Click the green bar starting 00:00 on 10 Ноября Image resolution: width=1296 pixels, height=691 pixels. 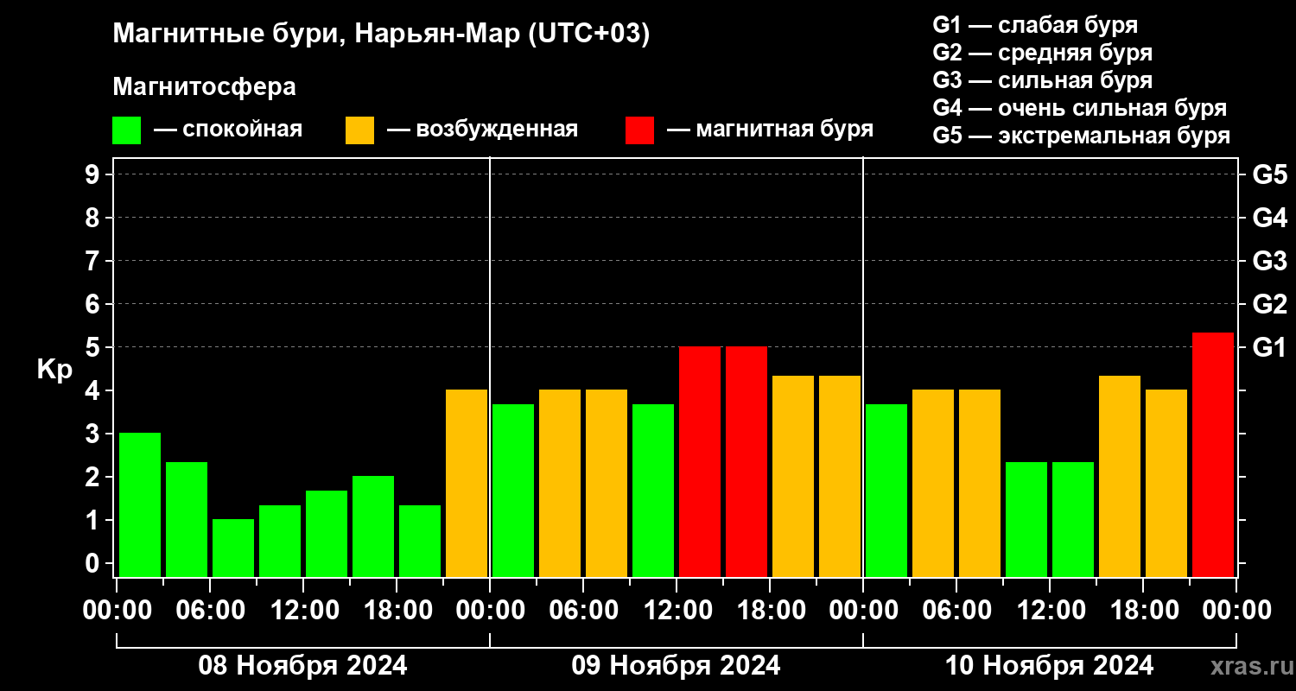pos(886,490)
